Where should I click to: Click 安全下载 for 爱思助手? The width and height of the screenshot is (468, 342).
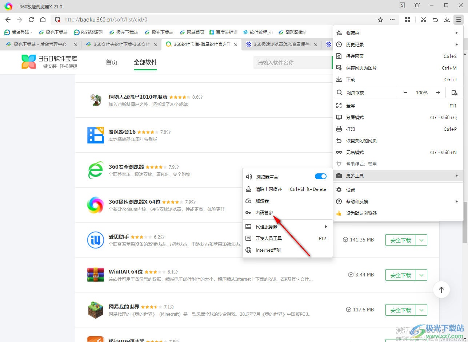point(401,240)
